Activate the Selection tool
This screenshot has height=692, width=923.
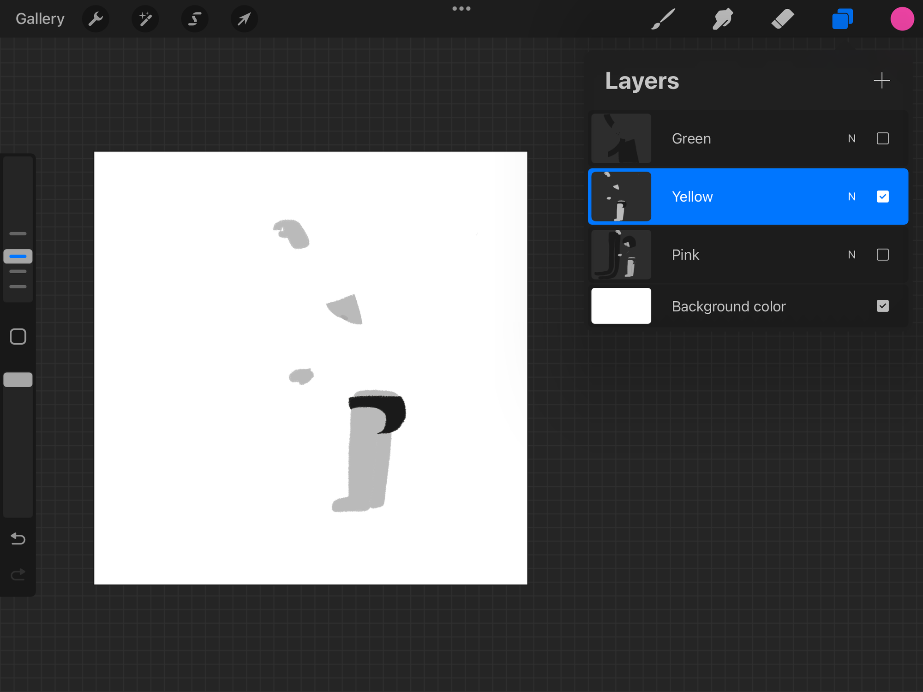click(x=195, y=19)
